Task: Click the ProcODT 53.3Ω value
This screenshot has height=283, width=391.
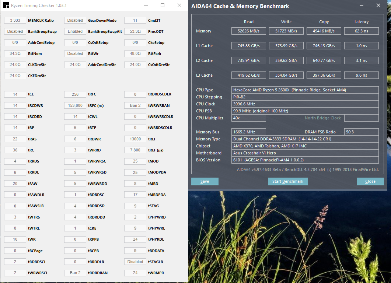Action: pos(135,31)
